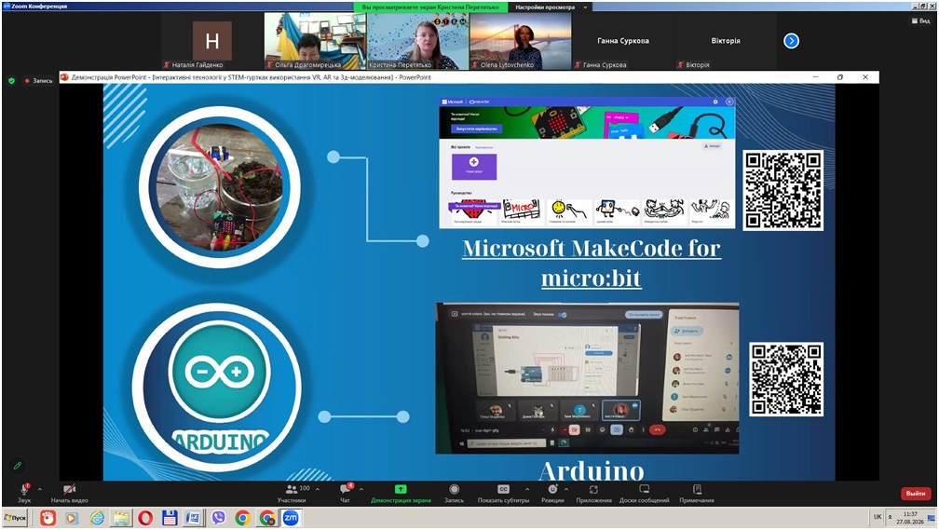This screenshot has height=530, width=939.
Task: Click QR code beside MakeCode screenshot
Action: click(x=782, y=190)
